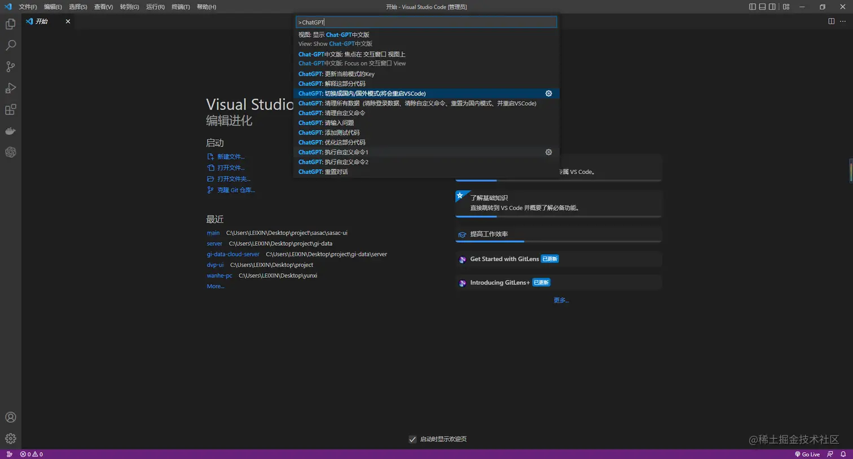Viewport: 853px width, 459px height.
Task: Select 视图: 显示 Chat-GPT中文版 command
Action: (426, 39)
